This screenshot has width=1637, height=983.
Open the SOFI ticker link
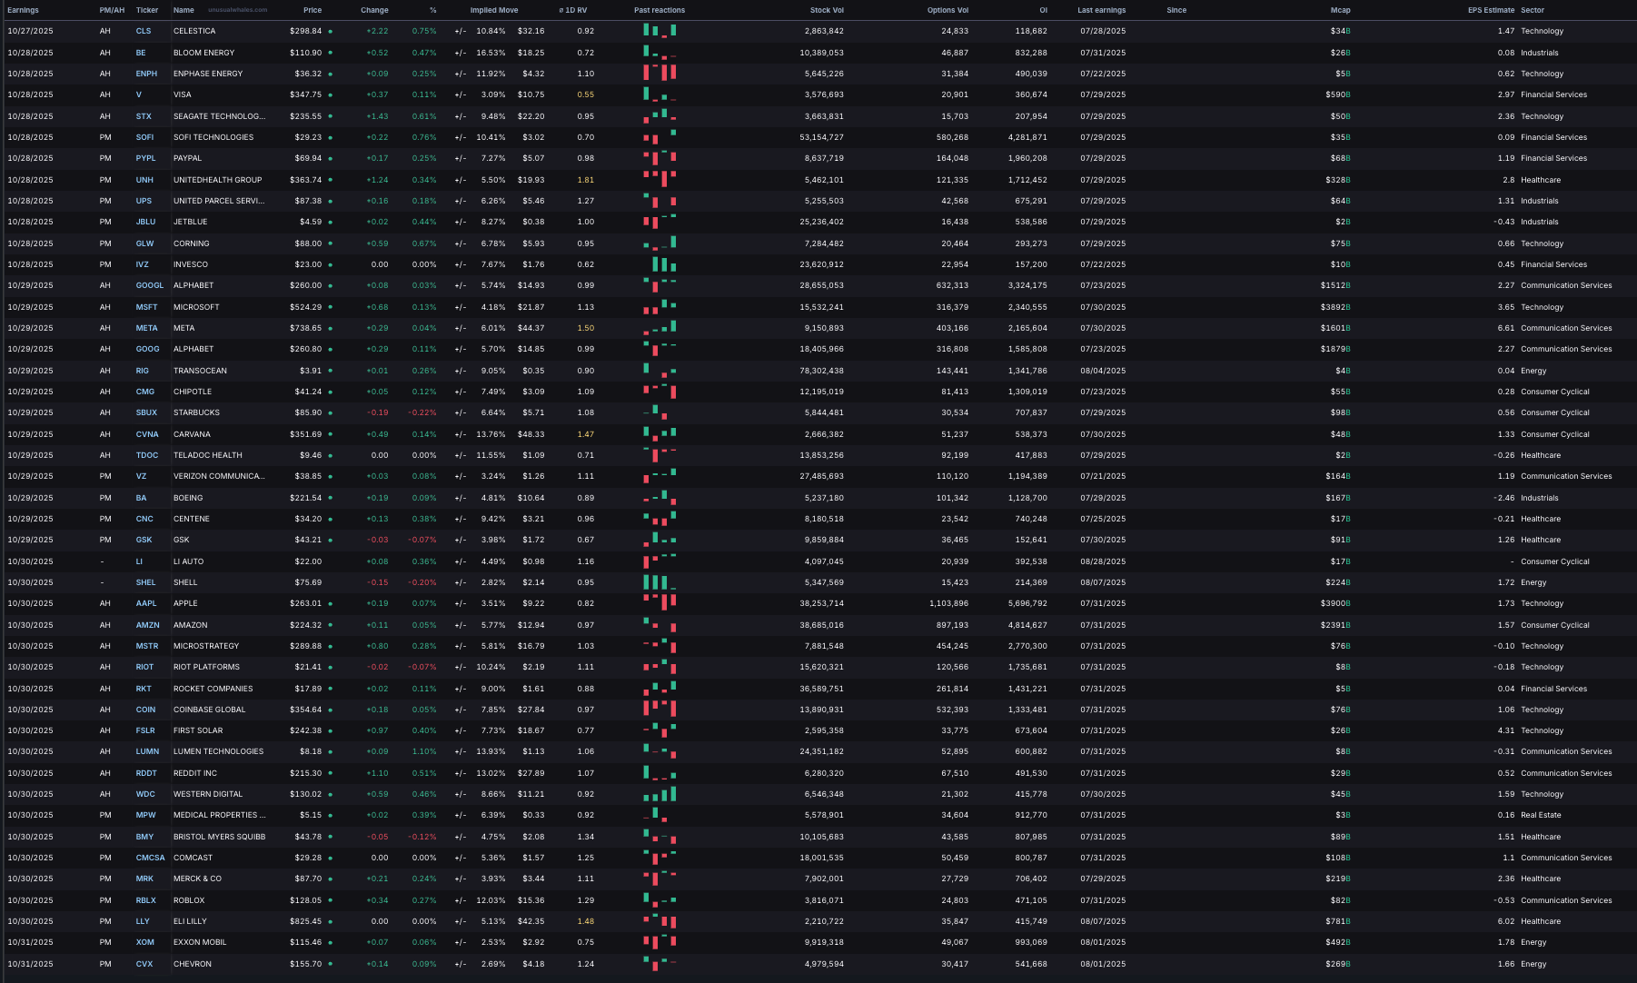click(144, 137)
